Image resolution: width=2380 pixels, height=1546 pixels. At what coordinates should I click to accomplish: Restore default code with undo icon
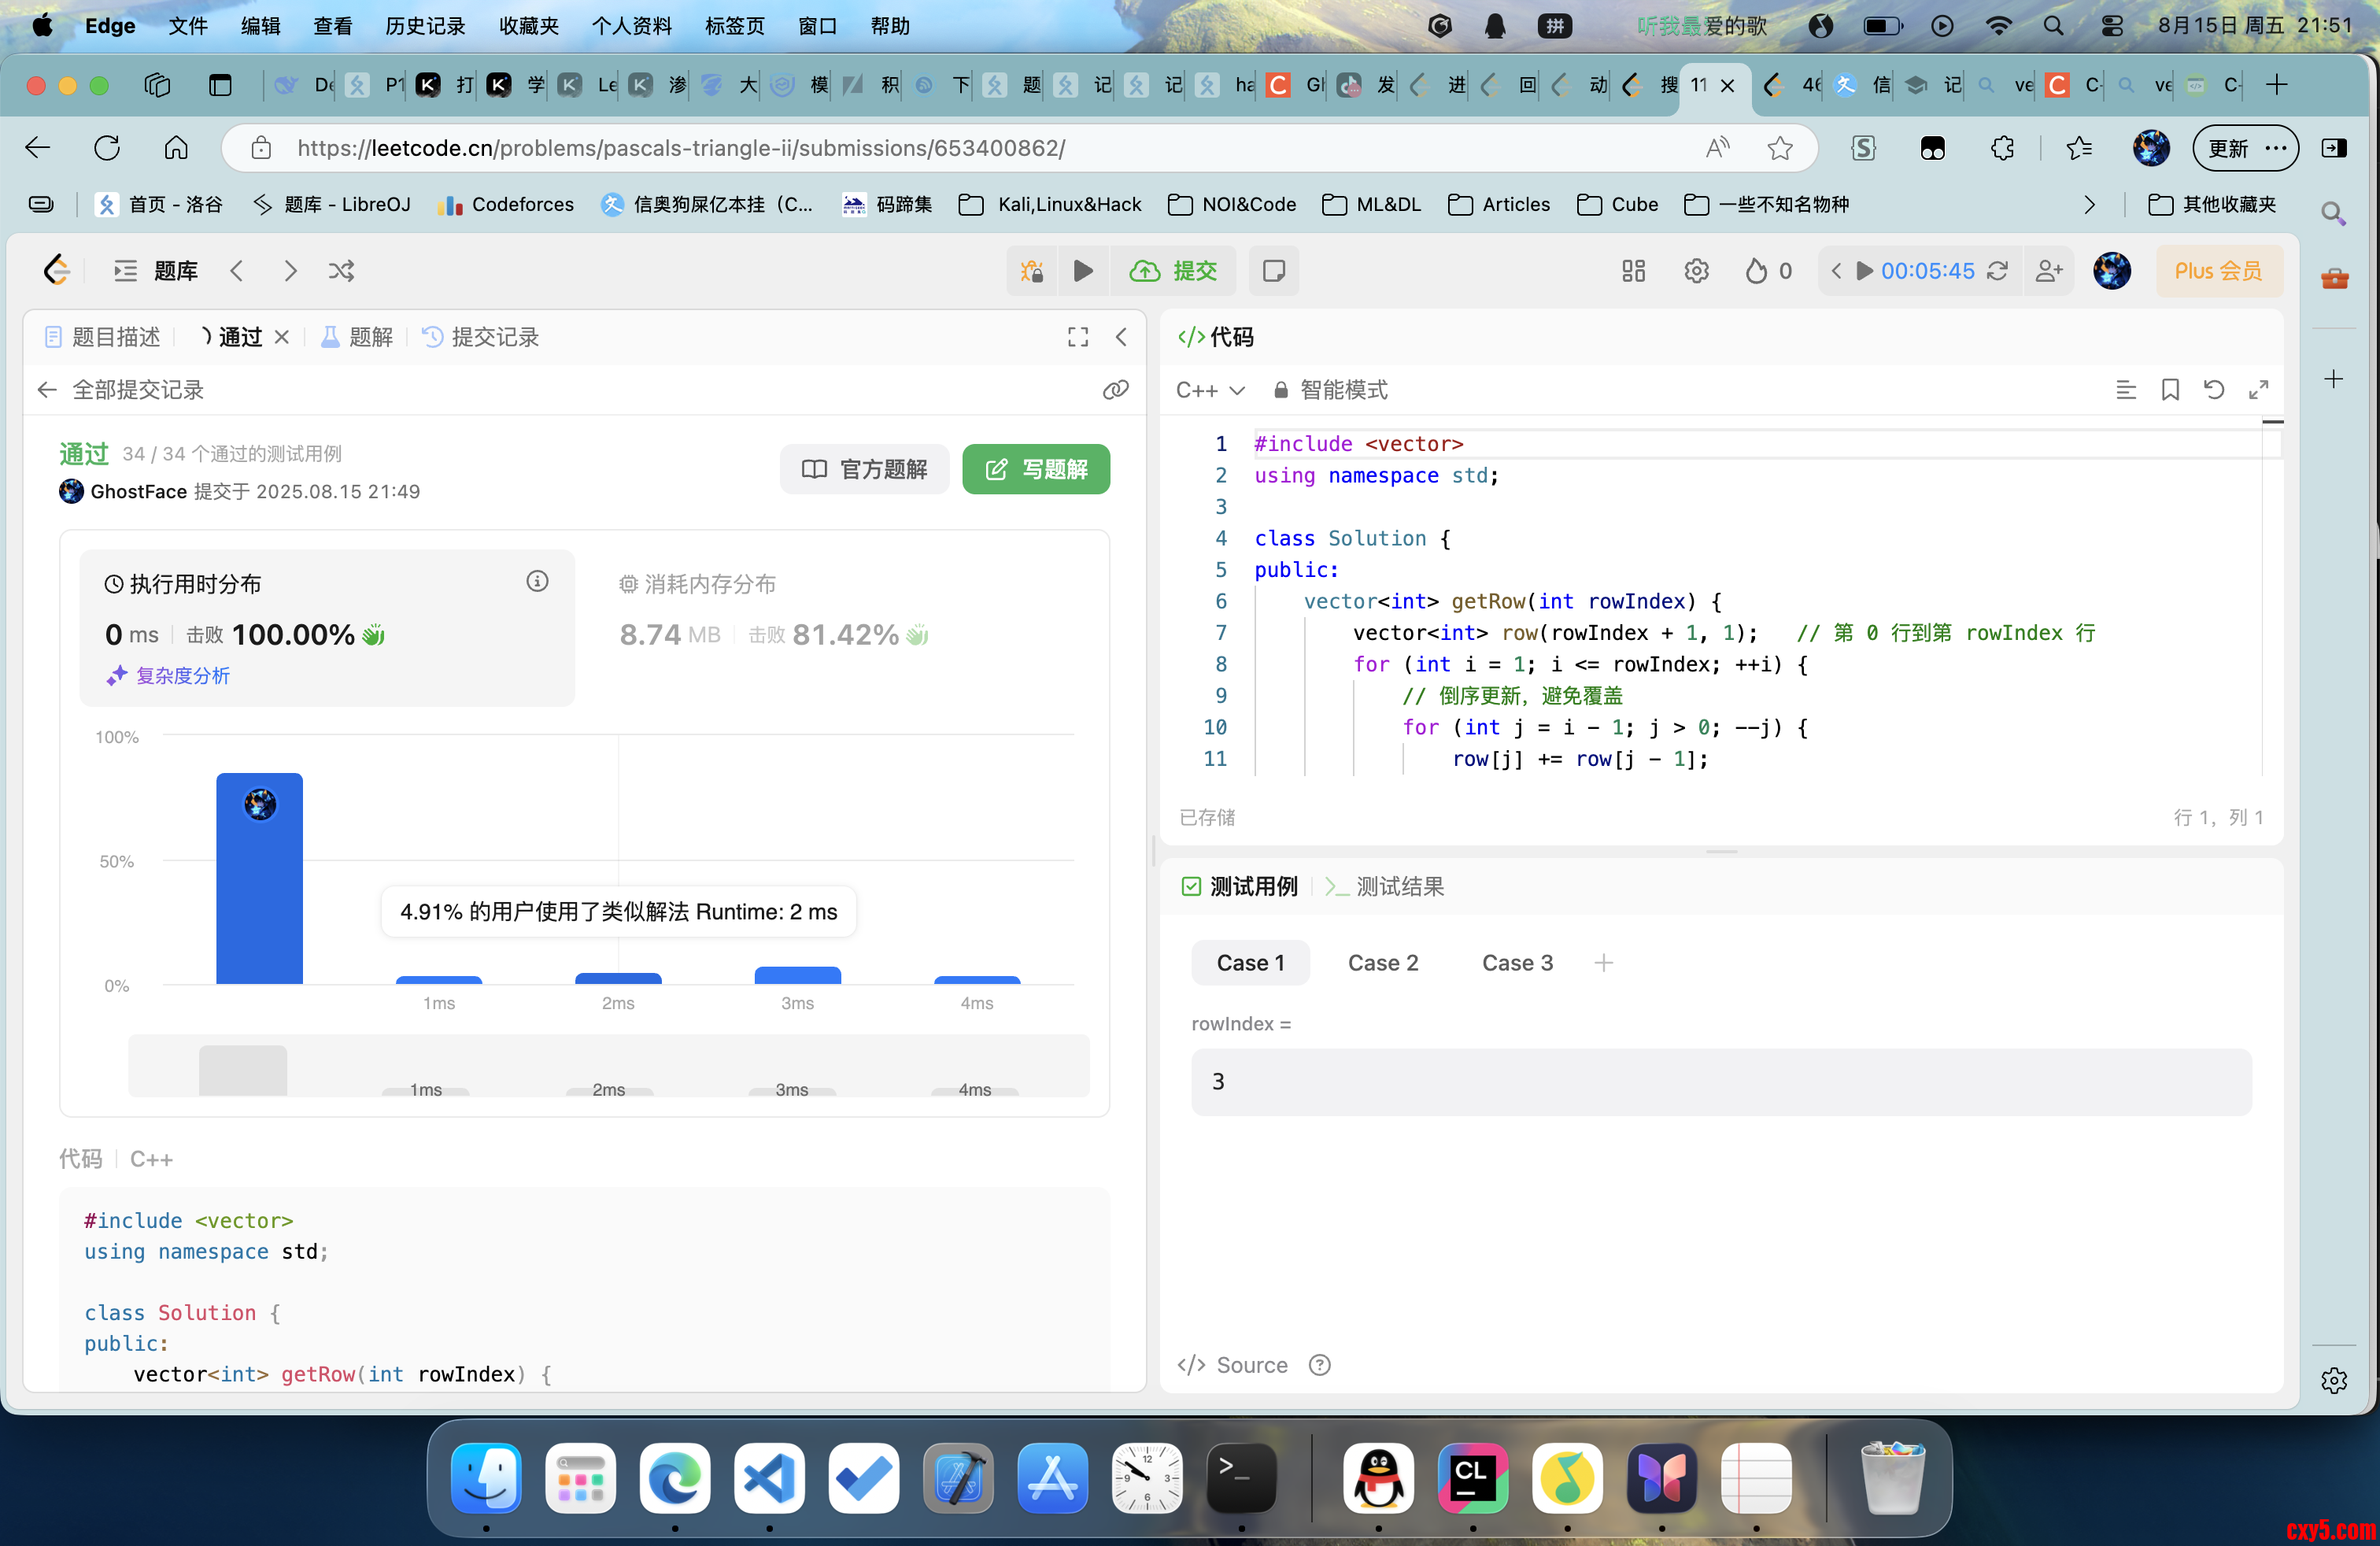tap(2213, 390)
